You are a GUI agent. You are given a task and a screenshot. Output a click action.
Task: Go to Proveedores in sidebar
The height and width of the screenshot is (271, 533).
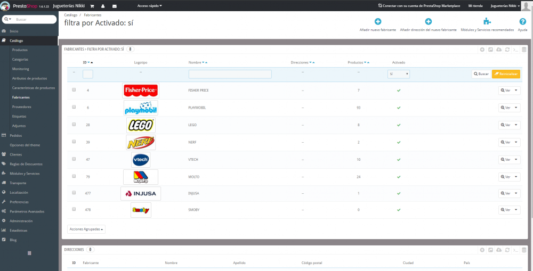coord(21,107)
